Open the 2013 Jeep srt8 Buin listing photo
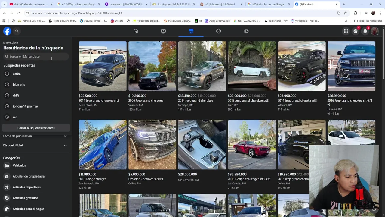 coord(252,66)
